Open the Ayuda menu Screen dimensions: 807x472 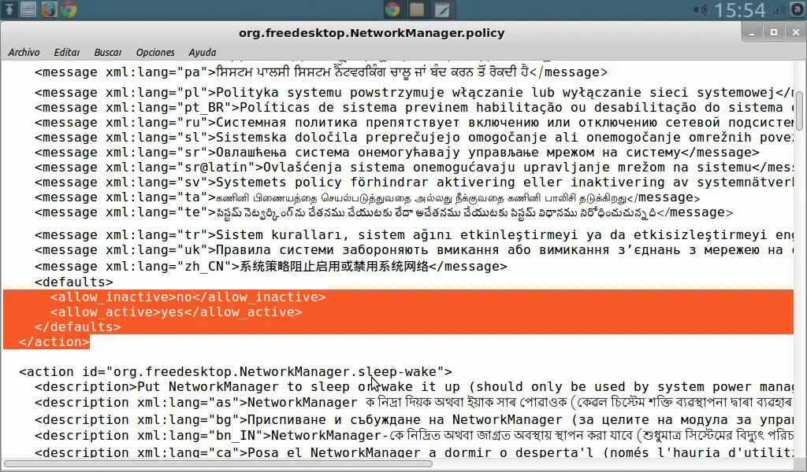203,53
